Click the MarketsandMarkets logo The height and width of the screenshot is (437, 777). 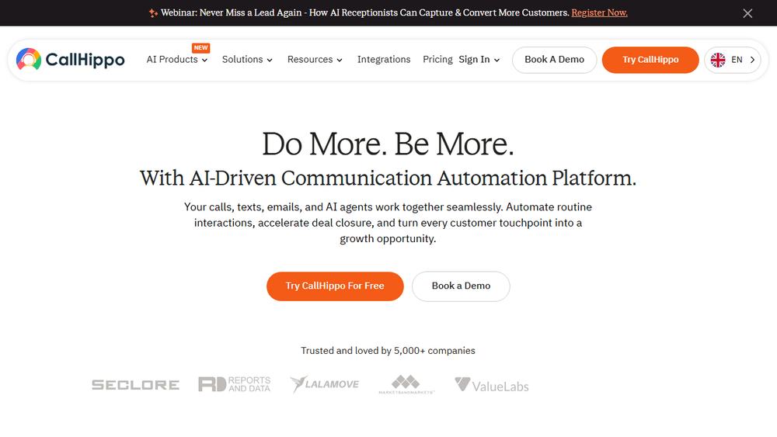(x=406, y=384)
